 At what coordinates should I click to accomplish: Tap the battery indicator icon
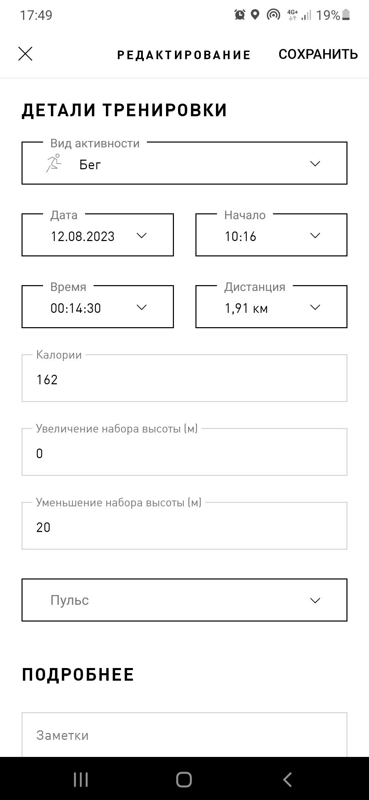346,15
